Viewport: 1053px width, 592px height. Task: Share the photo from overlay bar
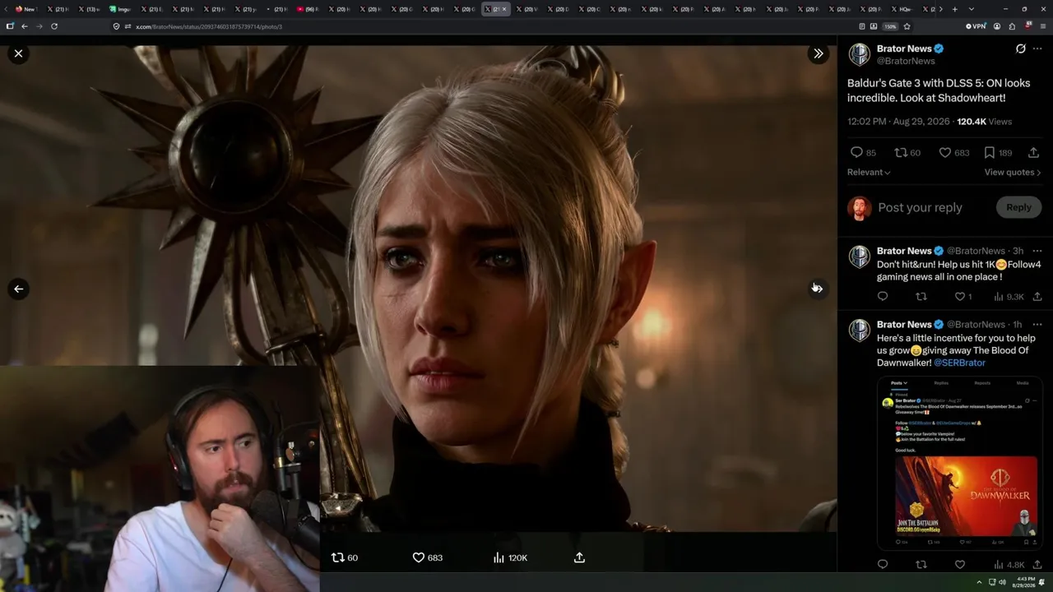coord(579,557)
